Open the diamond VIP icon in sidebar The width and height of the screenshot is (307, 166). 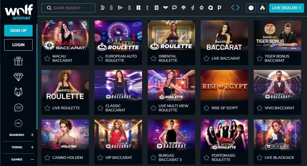click(x=18, y=77)
